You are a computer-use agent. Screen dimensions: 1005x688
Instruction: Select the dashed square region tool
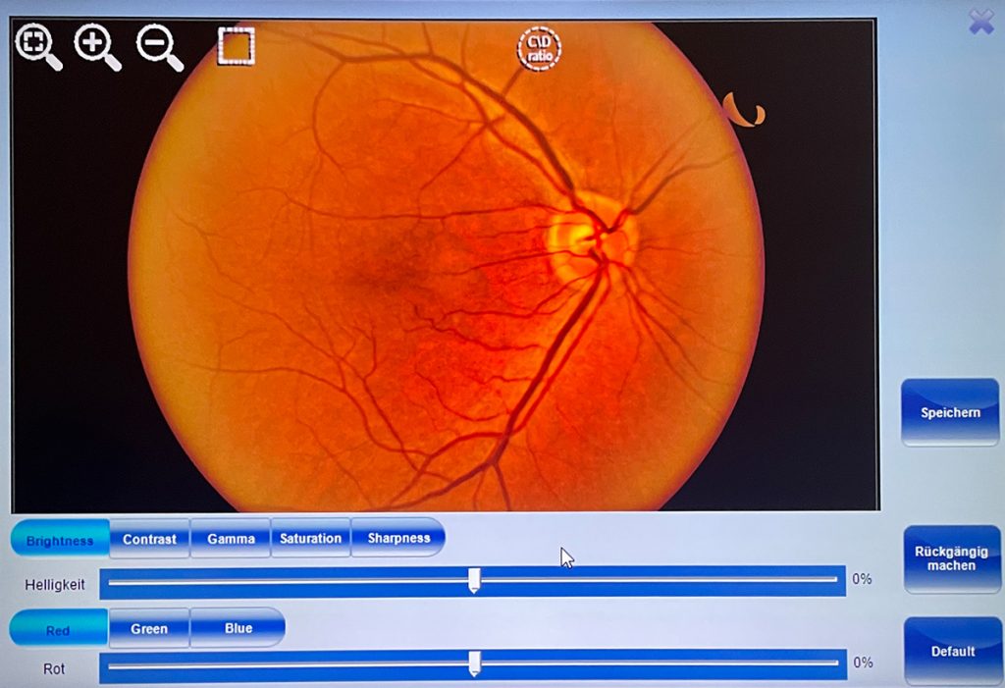[236, 45]
